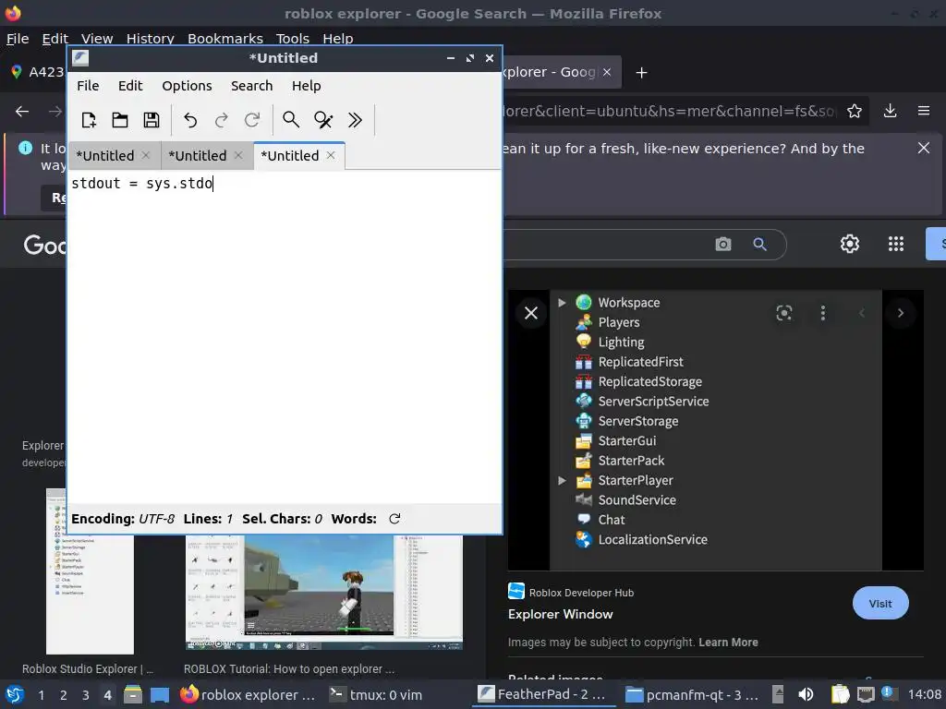Open Google quick settings gear
The width and height of the screenshot is (946, 709).
[x=850, y=244]
